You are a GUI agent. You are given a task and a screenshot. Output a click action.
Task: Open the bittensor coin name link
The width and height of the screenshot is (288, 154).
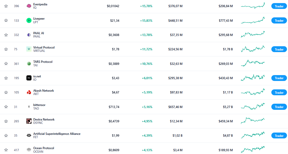point(39,105)
